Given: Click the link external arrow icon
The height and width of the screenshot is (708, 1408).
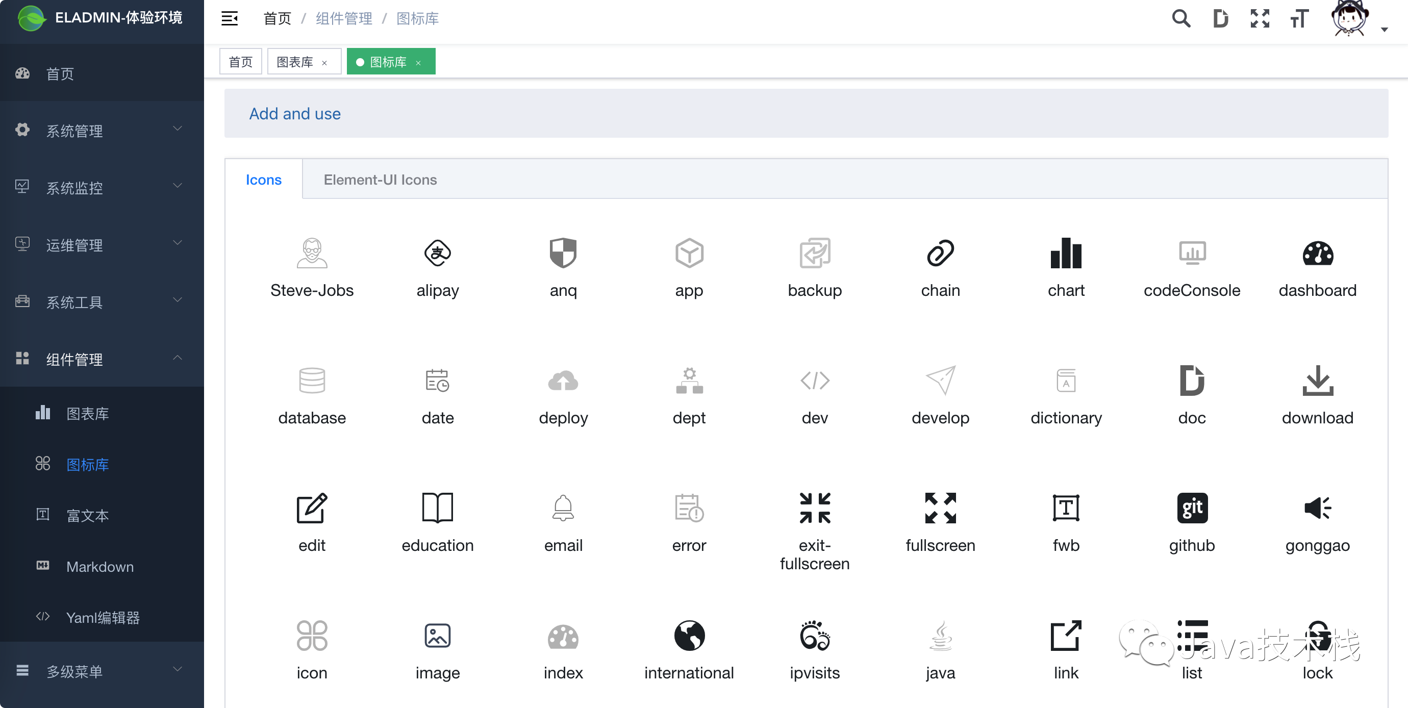Looking at the screenshot, I should (1066, 635).
